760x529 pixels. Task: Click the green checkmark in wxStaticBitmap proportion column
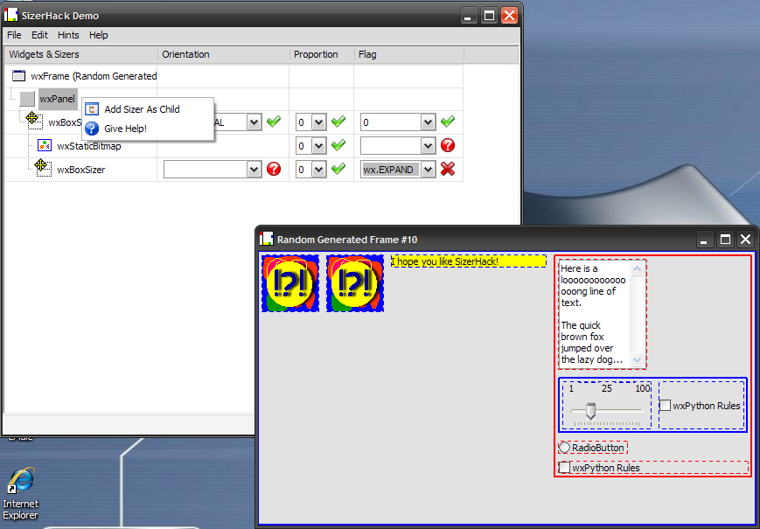pos(338,146)
